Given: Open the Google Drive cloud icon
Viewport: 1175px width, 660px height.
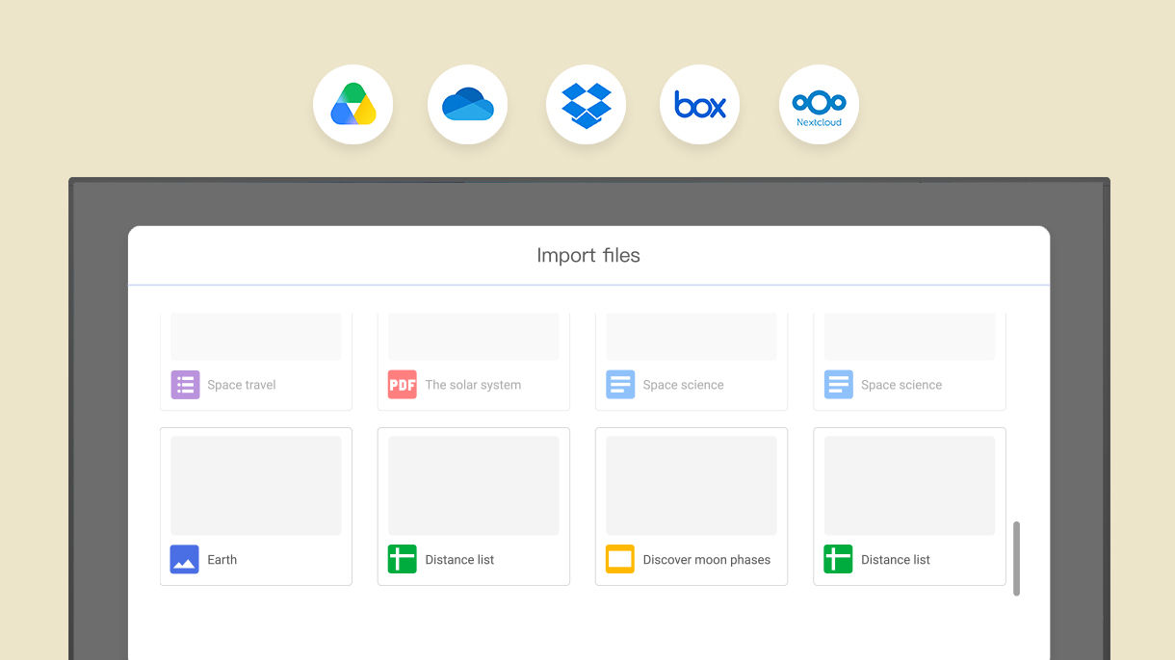Looking at the screenshot, I should [352, 104].
